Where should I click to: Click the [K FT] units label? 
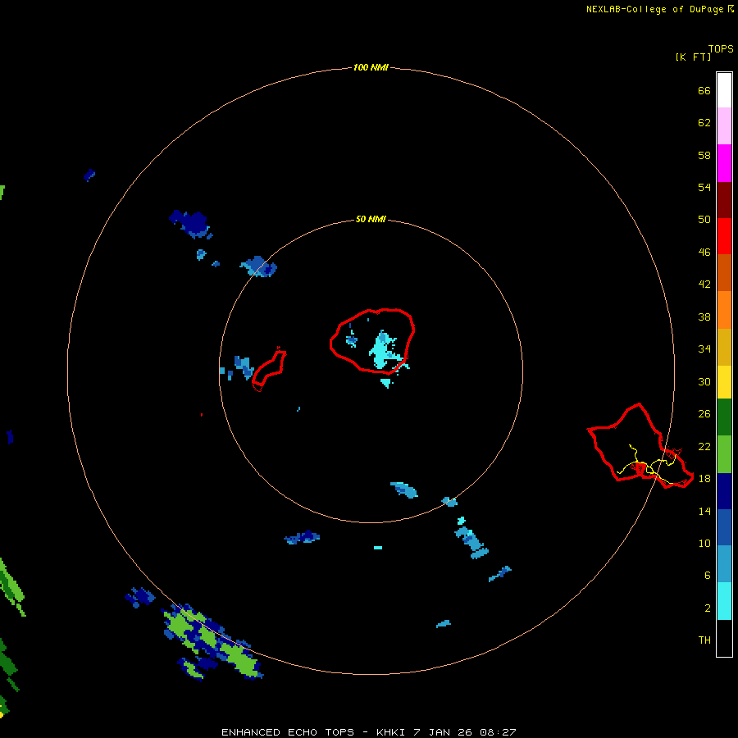[x=693, y=57]
